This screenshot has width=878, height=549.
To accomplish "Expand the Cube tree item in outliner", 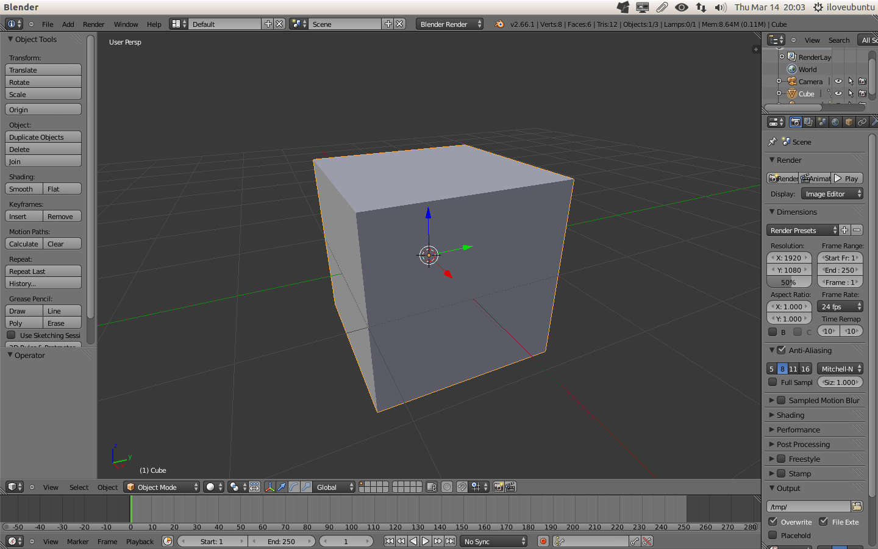I will [x=779, y=93].
